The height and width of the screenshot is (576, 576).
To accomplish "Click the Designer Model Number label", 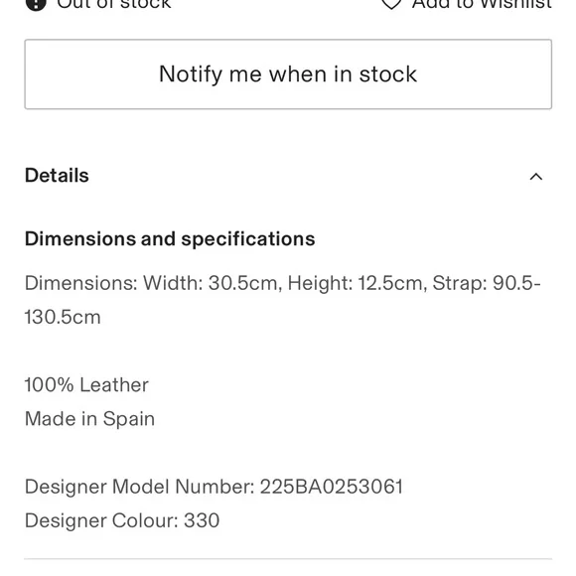I will 140,487.
